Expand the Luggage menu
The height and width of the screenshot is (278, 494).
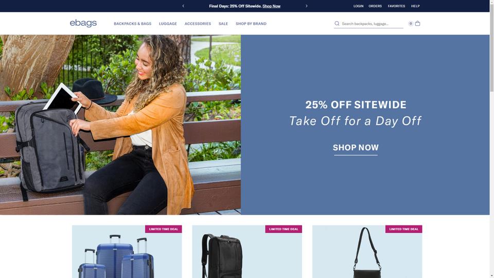coord(168,24)
